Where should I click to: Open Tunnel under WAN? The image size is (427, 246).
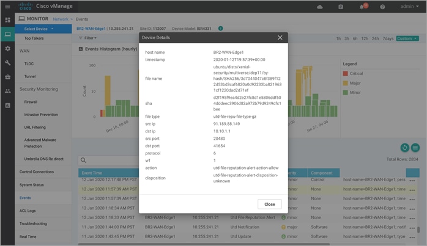pyautogui.click(x=30, y=76)
